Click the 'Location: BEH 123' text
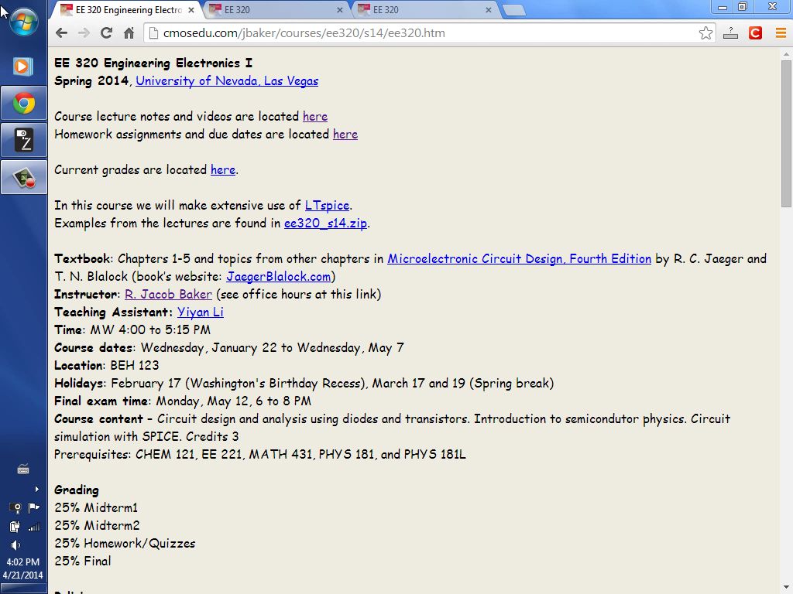 click(x=107, y=365)
